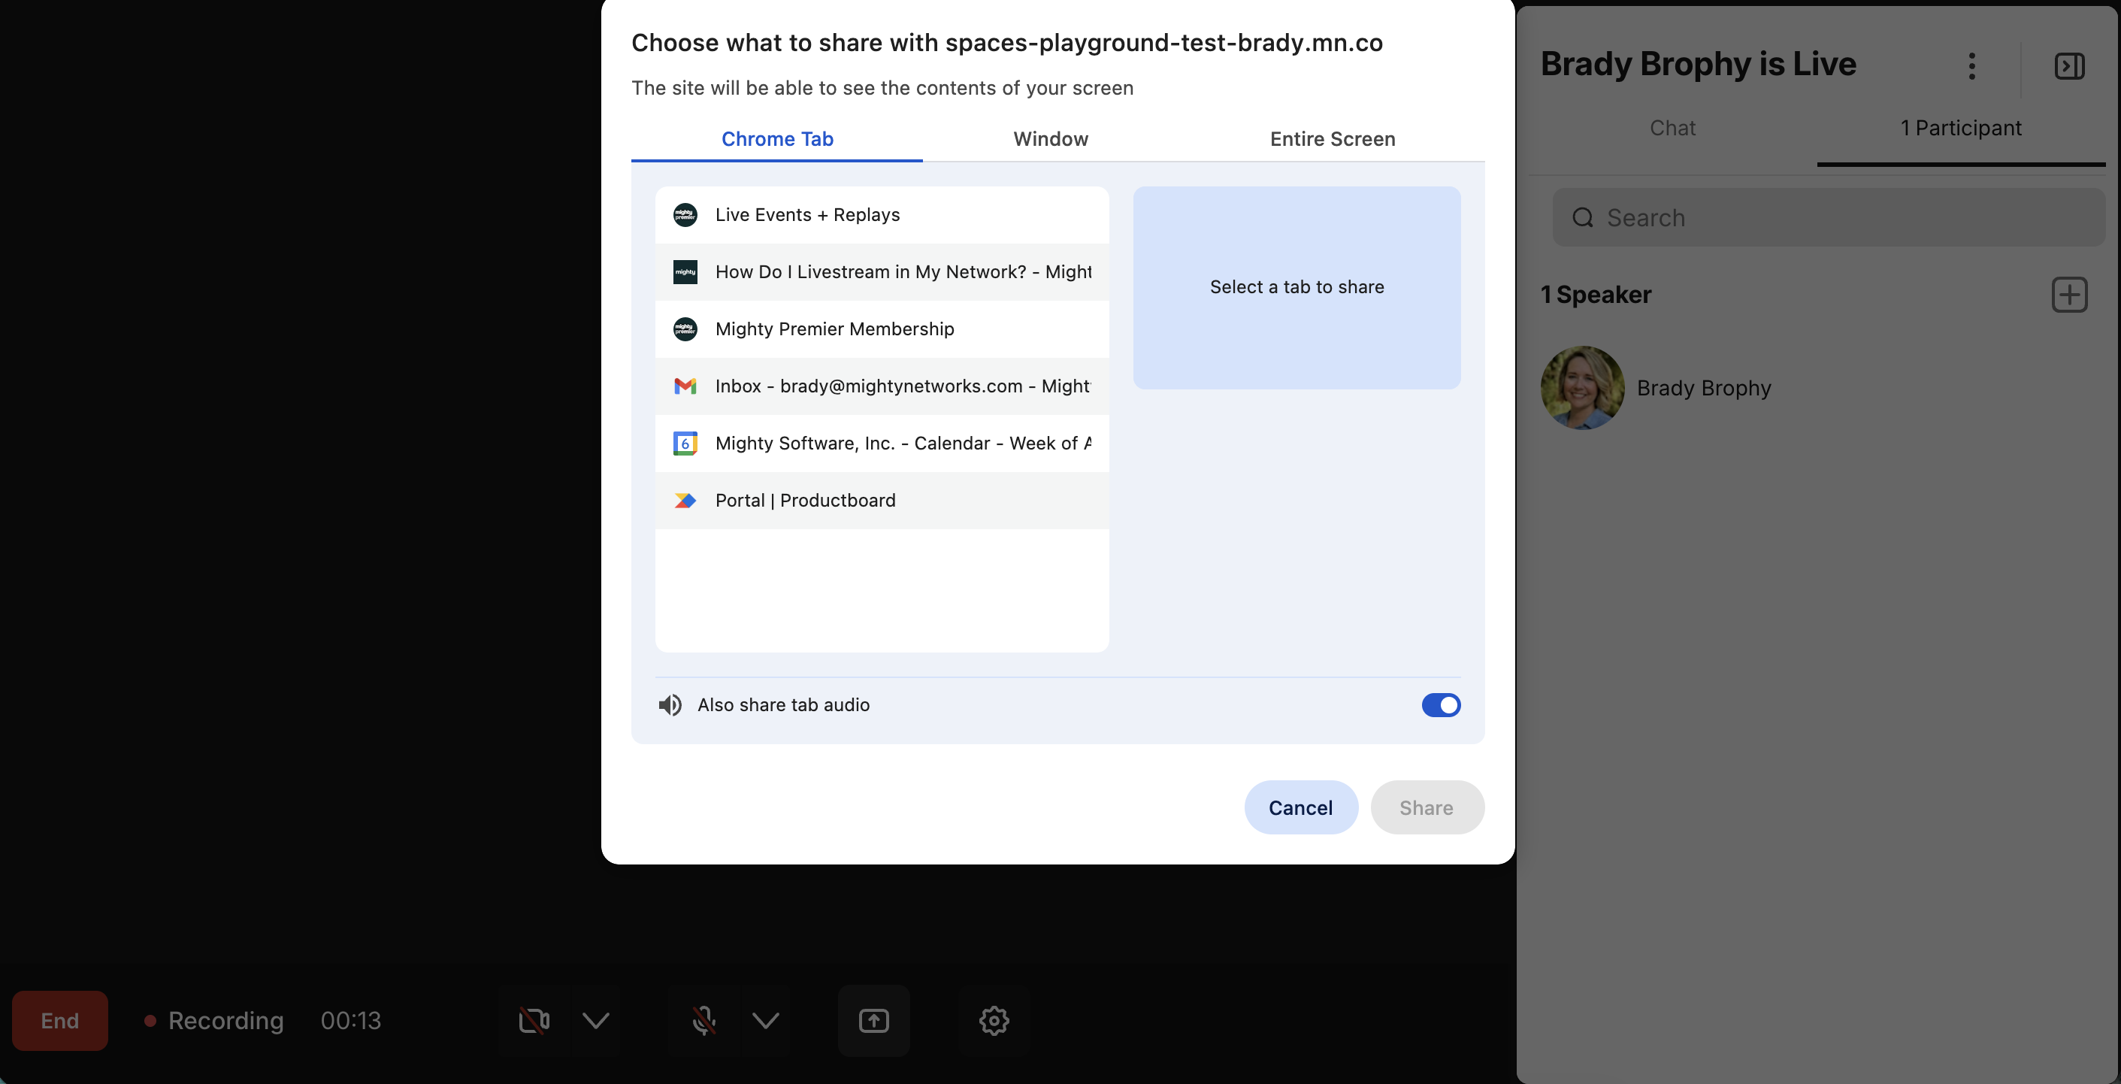Click the speaker audio icon

click(x=670, y=705)
